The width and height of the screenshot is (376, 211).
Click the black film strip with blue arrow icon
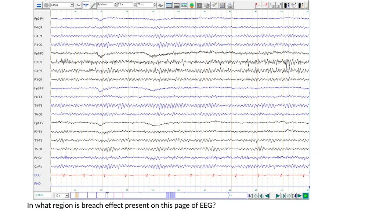pos(286,5)
